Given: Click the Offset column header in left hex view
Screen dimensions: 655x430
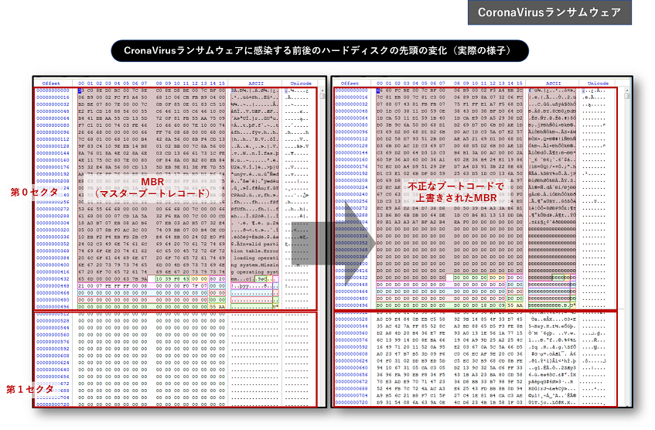Looking at the screenshot, I should click(51, 84).
